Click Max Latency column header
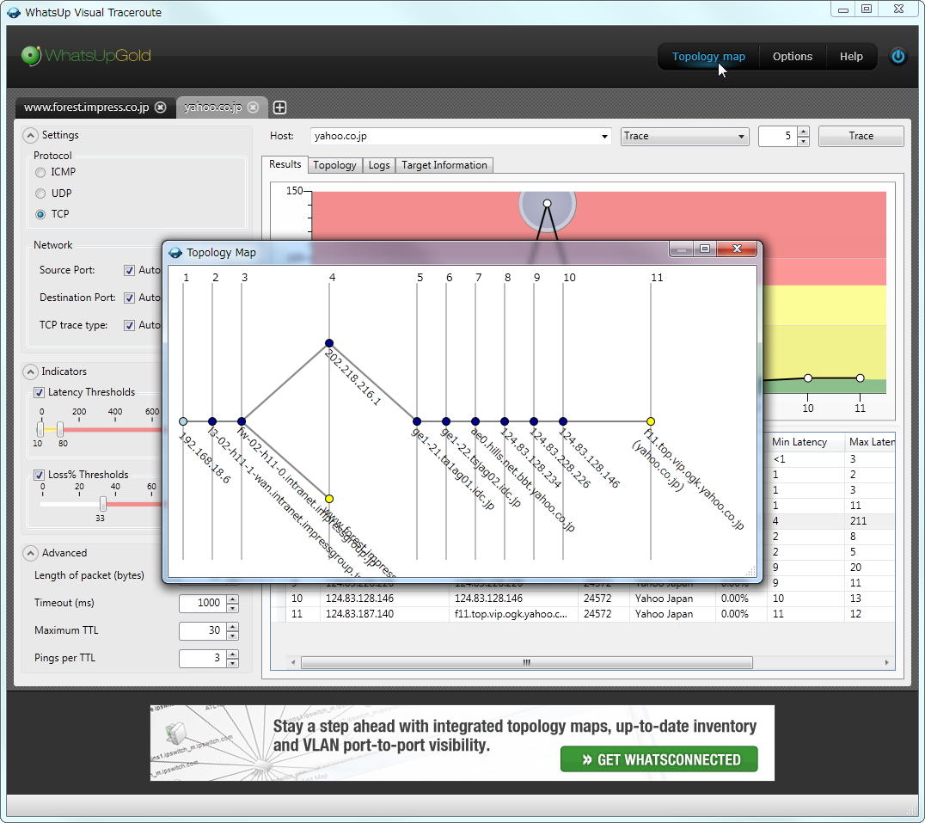The width and height of the screenshot is (925, 823). pyautogui.click(x=871, y=442)
